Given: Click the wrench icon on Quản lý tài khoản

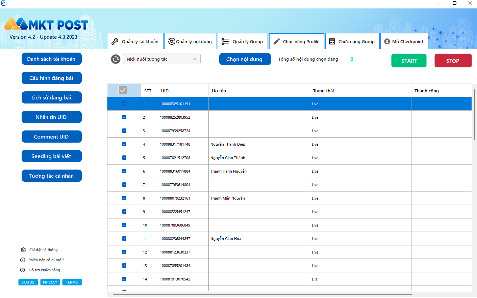Looking at the screenshot, I should 115,41.
